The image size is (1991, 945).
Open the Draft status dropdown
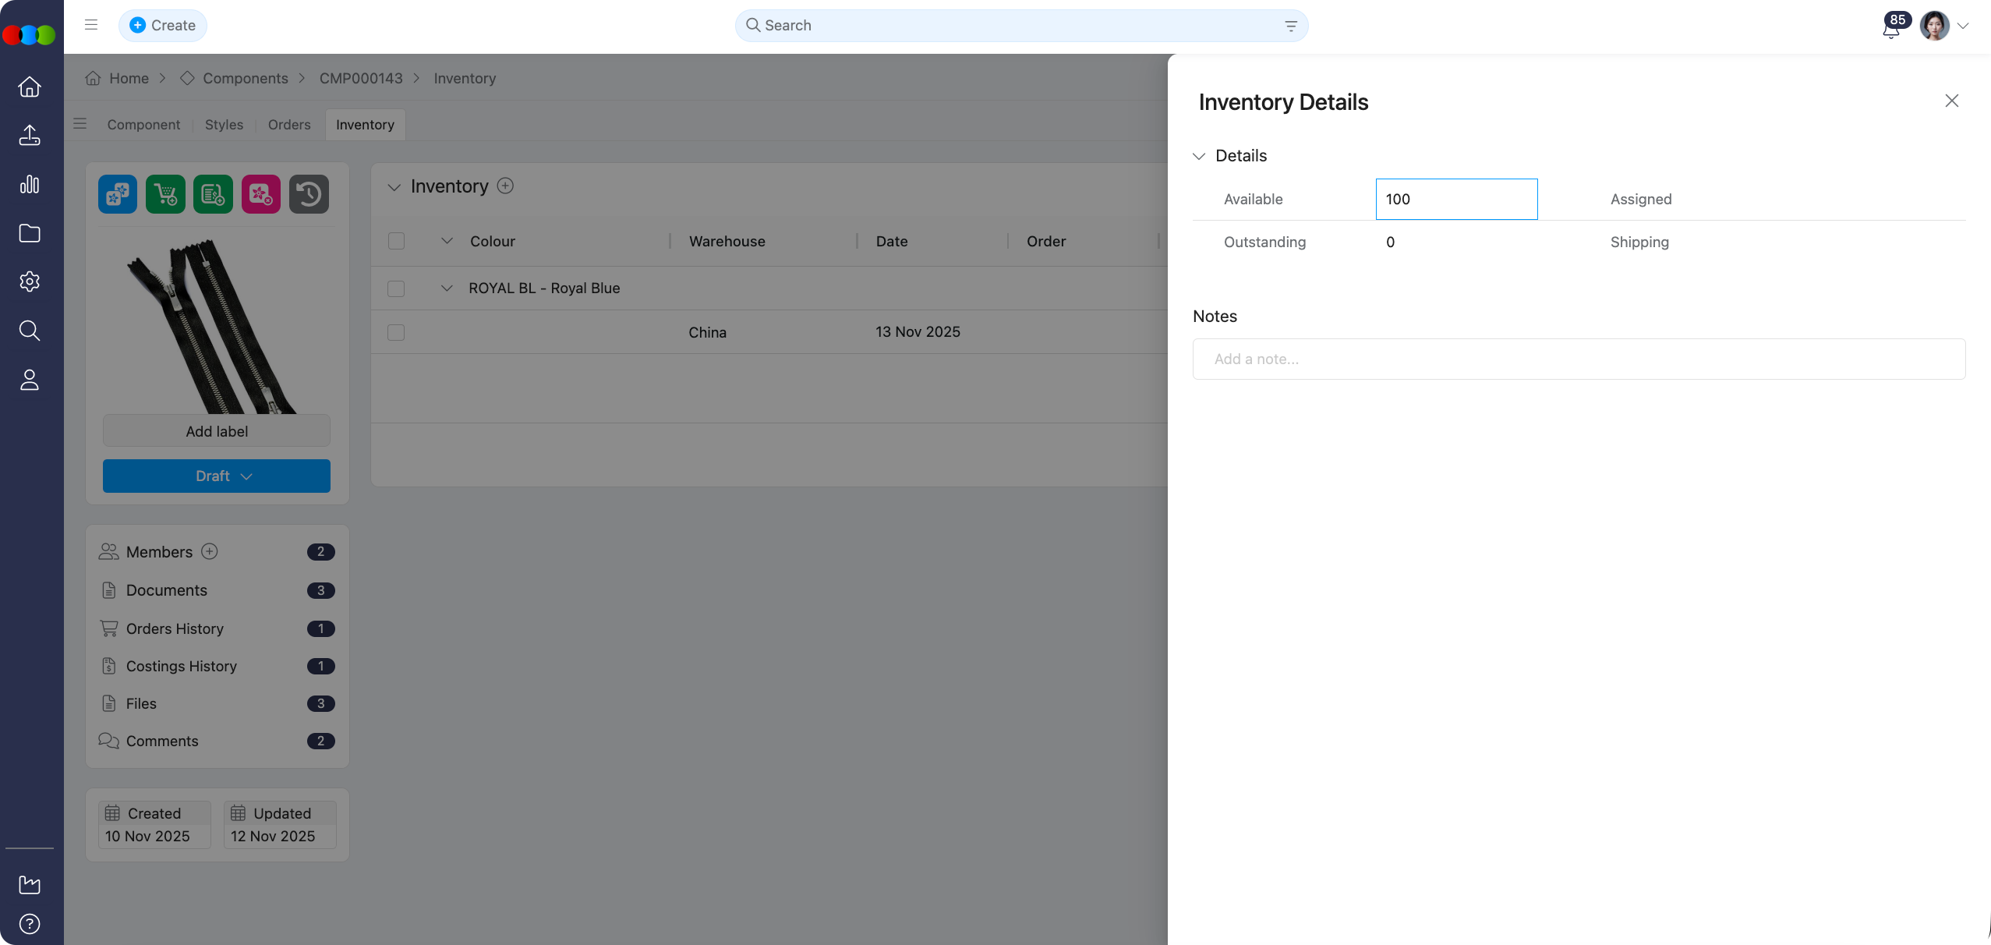[x=216, y=476]
